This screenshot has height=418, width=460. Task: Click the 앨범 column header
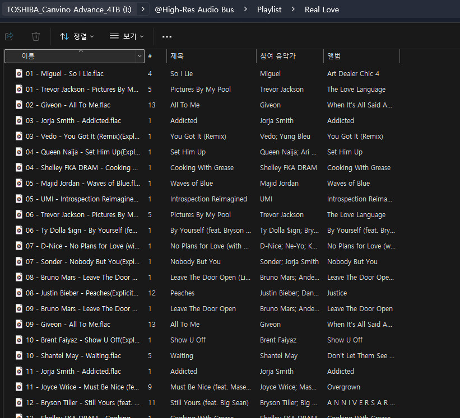334,57
